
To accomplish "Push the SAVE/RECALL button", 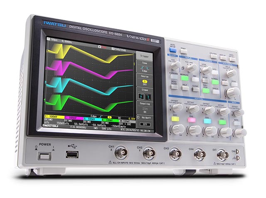I will click(x=232, y=59).
